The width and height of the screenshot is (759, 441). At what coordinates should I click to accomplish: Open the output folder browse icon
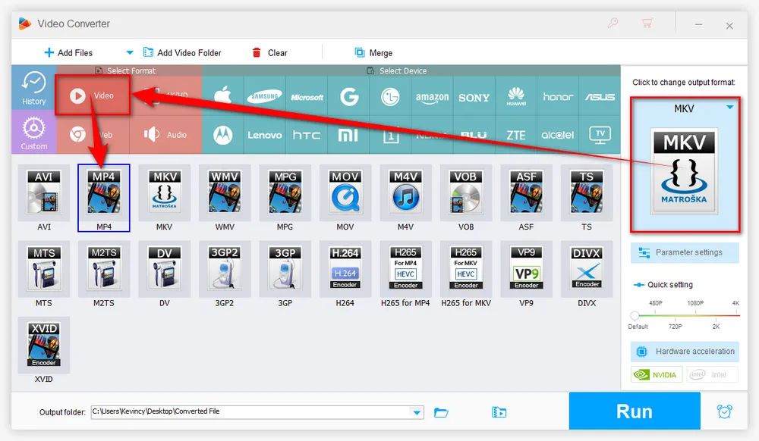(441, 412)
